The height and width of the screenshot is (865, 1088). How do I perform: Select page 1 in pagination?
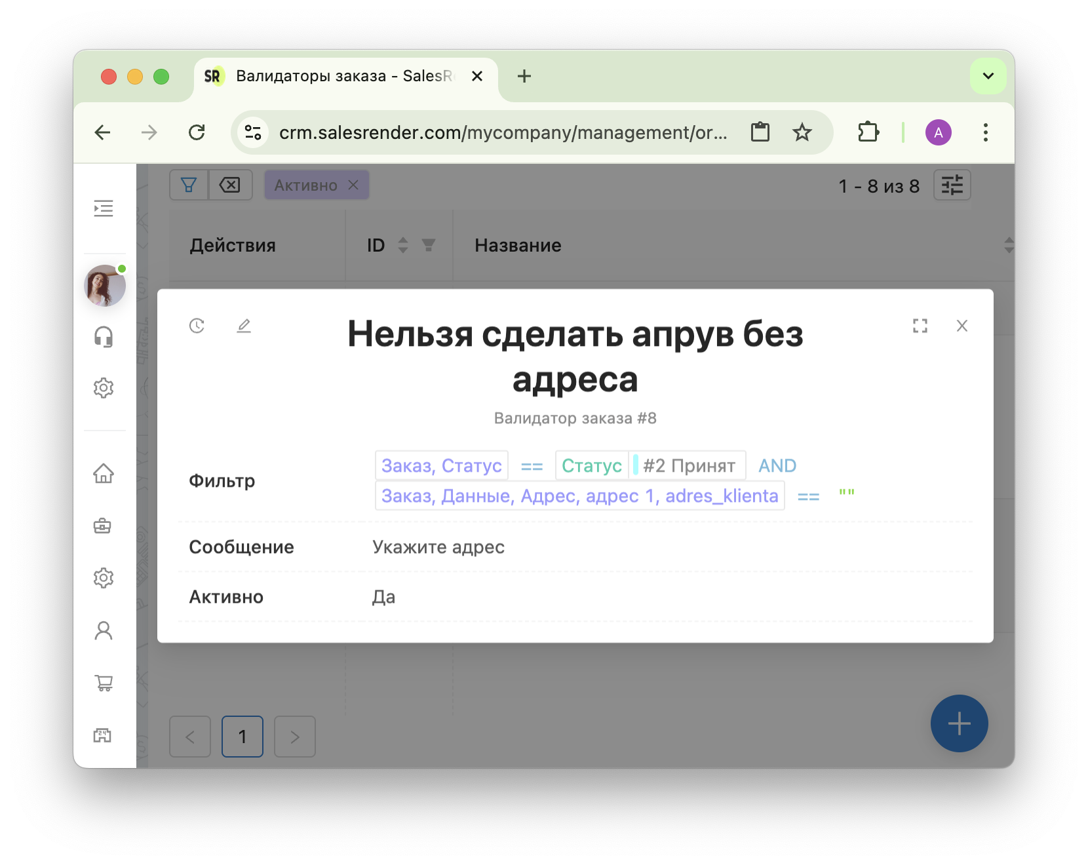(x=243, y=737)
